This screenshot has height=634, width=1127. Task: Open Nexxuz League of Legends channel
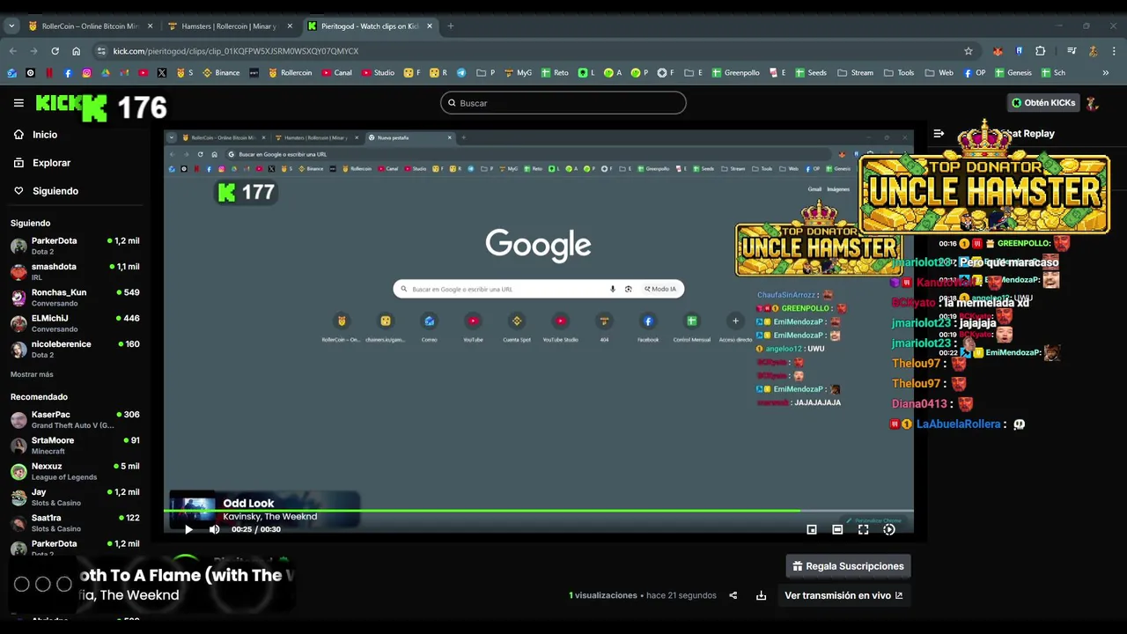coord(75,471)
